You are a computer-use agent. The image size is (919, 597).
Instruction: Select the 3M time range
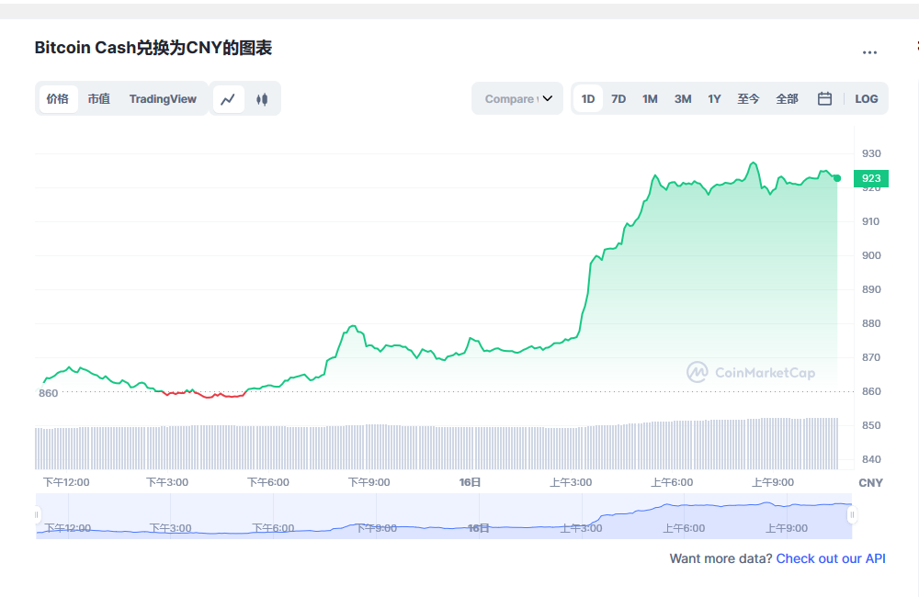(x=682, y=99)
